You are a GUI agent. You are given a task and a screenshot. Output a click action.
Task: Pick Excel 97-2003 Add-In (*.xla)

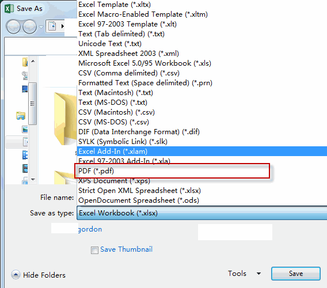(x=202, y=161)
